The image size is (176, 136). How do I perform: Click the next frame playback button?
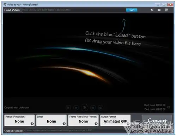93,107
